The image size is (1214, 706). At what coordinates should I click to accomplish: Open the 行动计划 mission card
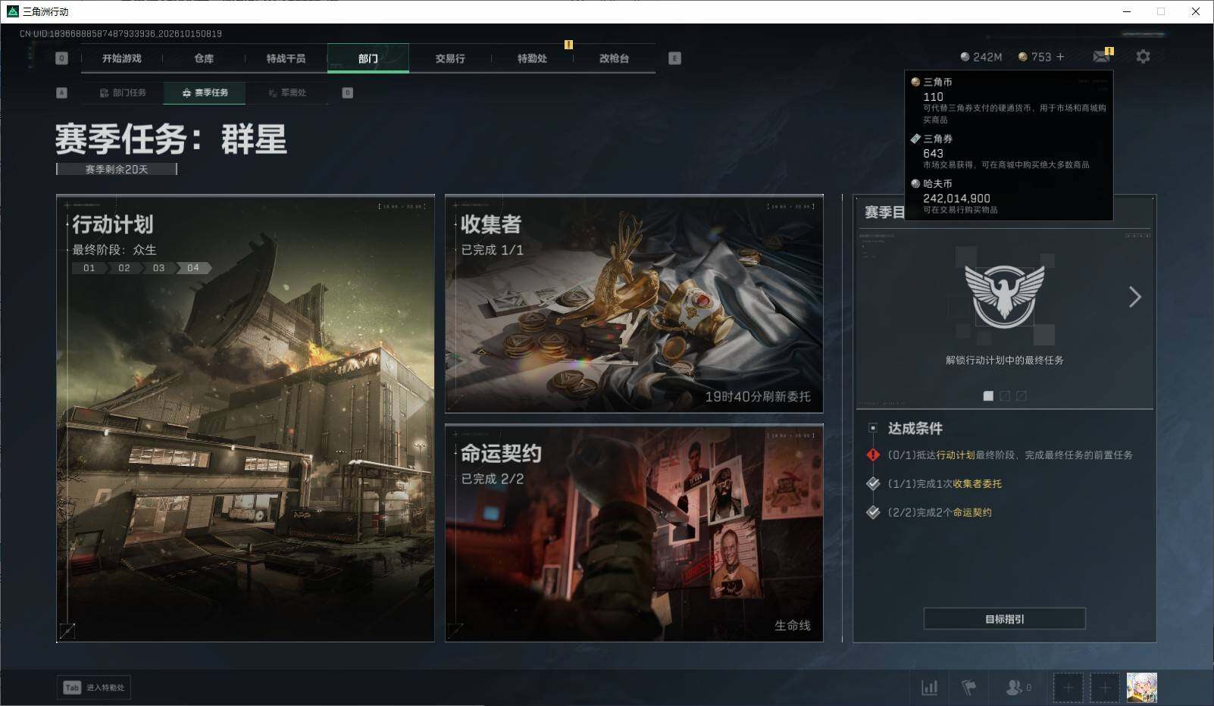pyautogui.click(x=246, y=418)
